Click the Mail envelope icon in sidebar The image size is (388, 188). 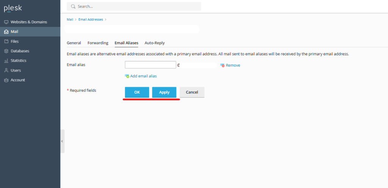coord(6,32)
